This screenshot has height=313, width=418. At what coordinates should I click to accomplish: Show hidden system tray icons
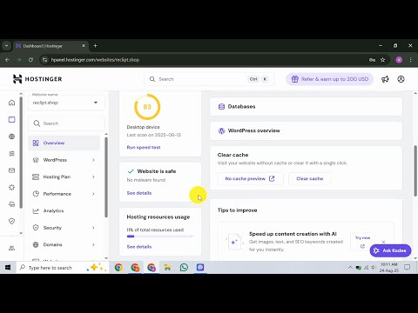tap(350, 268)
